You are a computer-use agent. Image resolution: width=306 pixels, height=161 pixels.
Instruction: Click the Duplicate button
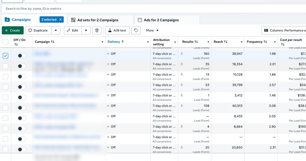click(38, 30)
